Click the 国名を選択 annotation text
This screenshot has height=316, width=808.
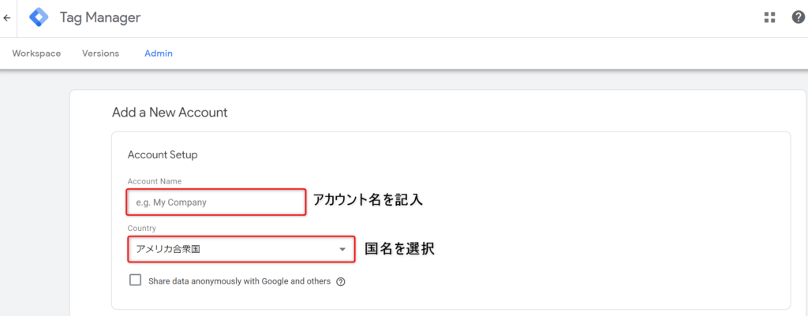[x=400, y=249]
